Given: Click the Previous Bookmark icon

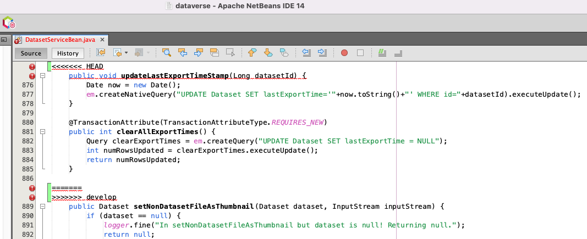Looking at the screenshot, I should [x=253, y=53].
